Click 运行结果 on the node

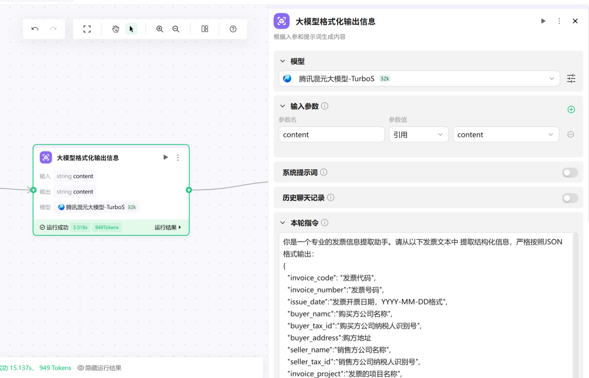[x=167, y=227]
